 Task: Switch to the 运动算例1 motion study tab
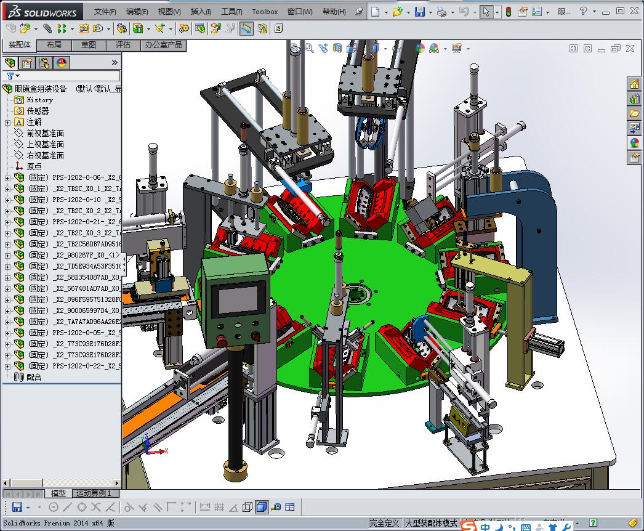[x=94, y=493]
